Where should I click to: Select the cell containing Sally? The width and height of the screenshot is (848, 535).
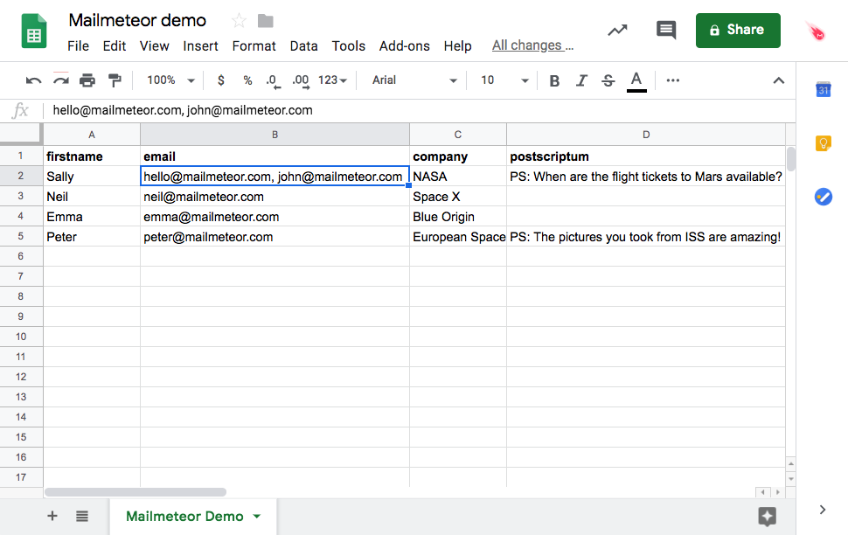pyautogui.click(x=92, y=177)
